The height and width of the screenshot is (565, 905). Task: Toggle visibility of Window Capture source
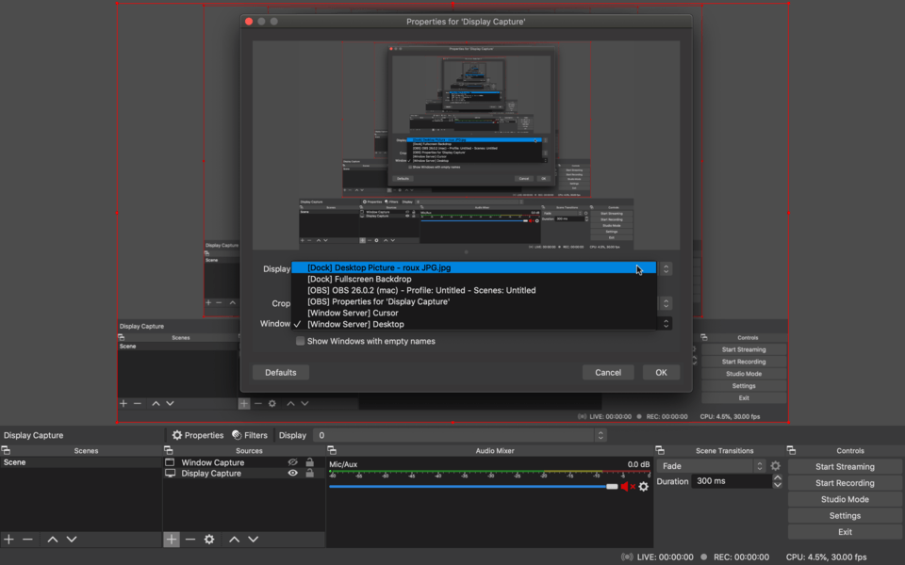[x=292, y=462]
